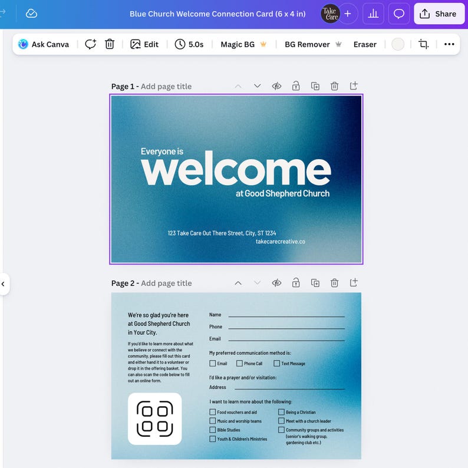Delete the selected element with toolbar trash
Viewport: 468px width, 468px height.
point(110,44)
